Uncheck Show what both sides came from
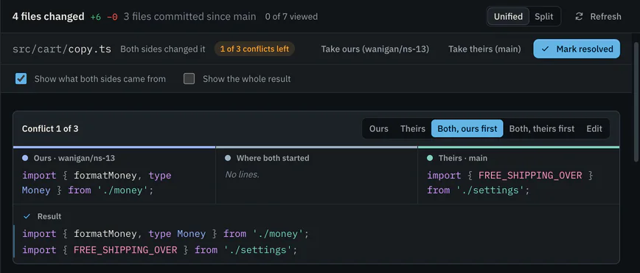640x273 pixels. click(x=21, y=78)
